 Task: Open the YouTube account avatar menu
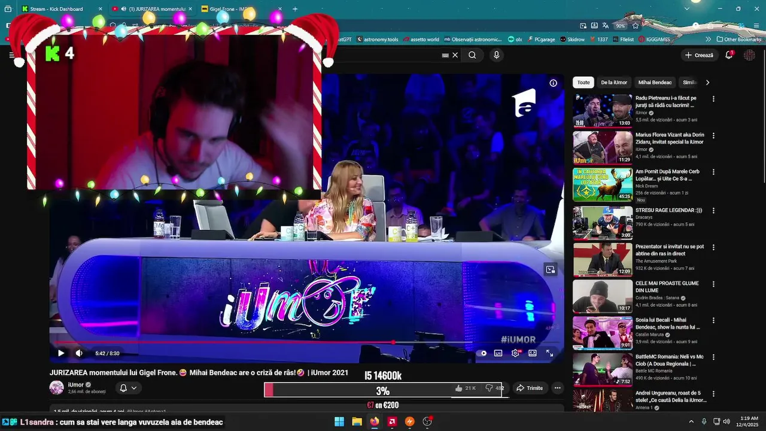(x=749, y=55)
